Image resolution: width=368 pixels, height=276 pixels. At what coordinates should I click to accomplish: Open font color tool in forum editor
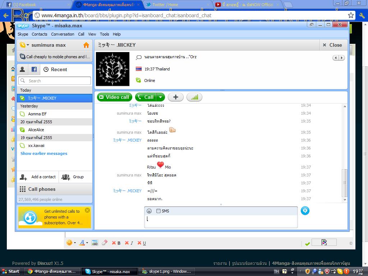[82, 243]
